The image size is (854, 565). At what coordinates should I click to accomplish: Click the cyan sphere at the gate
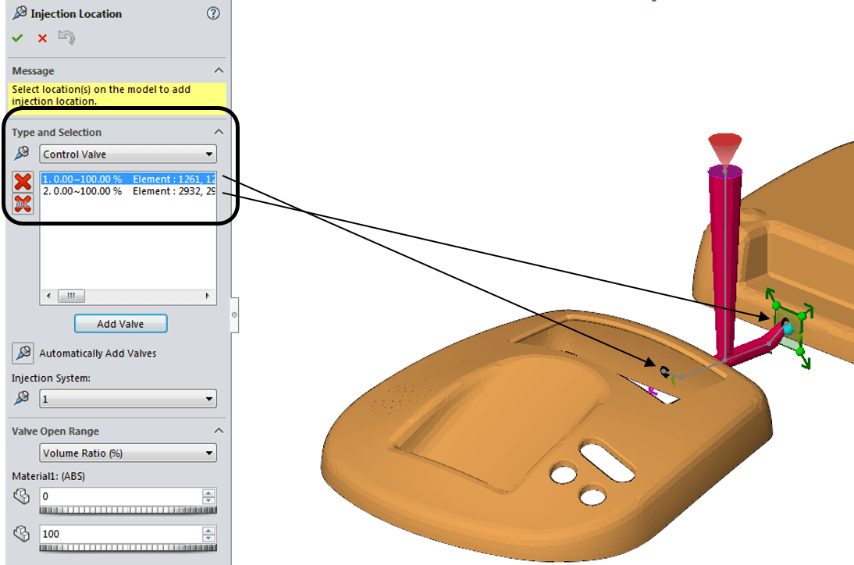787,329
